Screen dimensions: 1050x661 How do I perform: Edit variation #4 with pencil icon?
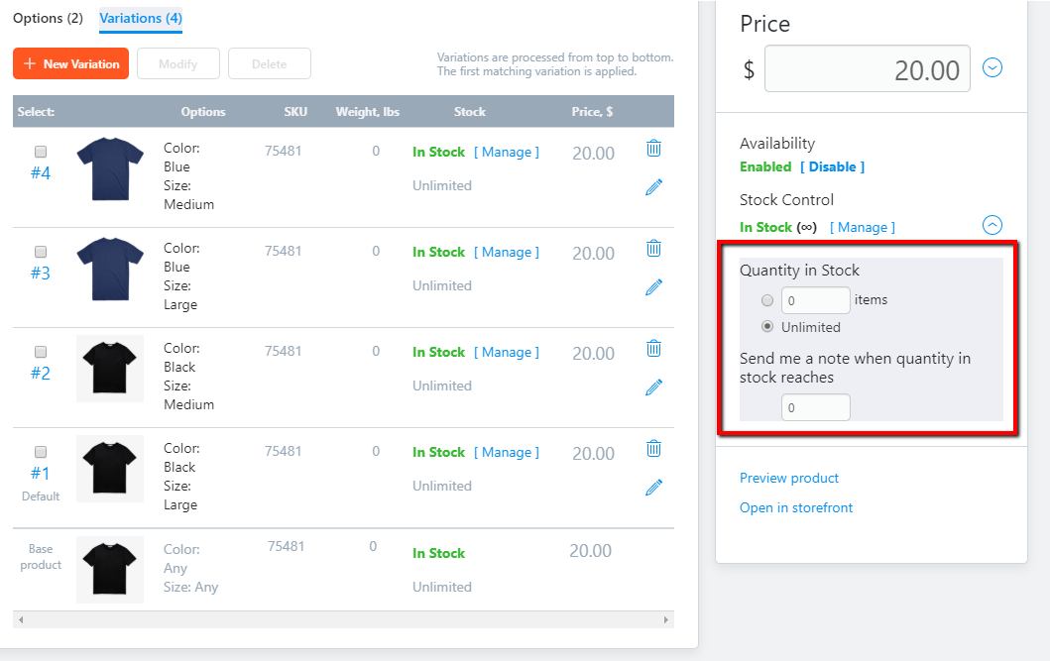653,187
